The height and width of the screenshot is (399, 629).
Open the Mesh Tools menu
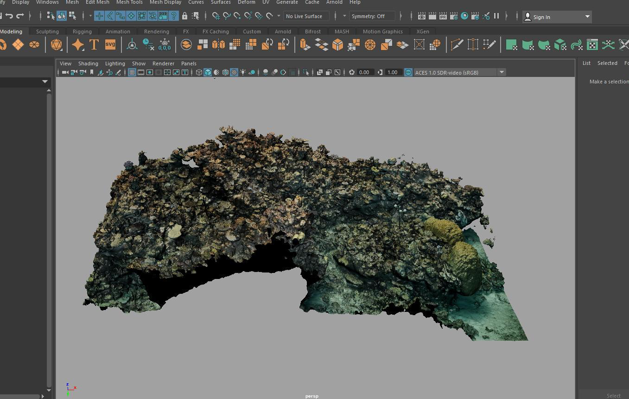(129, 2)
